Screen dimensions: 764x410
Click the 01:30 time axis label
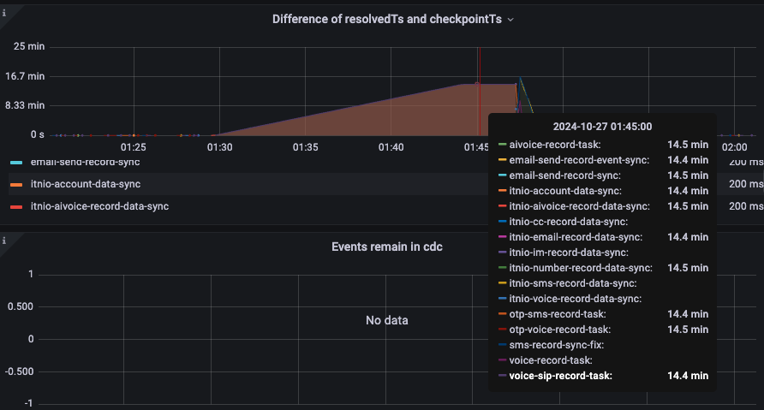pyautogui.click(x=219, y=147)
